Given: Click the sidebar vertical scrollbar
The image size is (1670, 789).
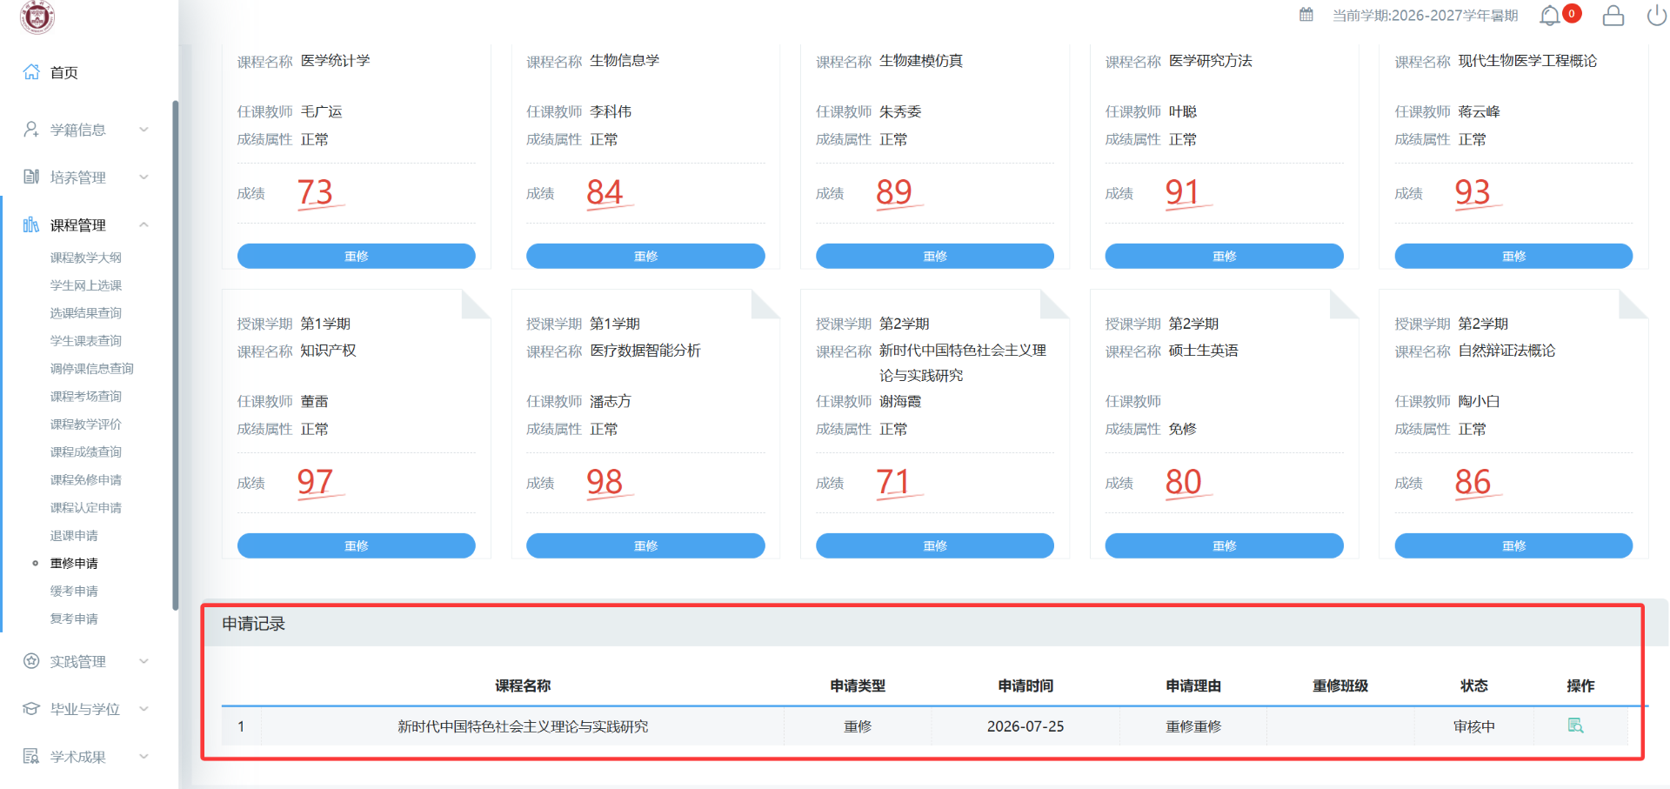Looking at the screenshot, I should pos(176,355).
